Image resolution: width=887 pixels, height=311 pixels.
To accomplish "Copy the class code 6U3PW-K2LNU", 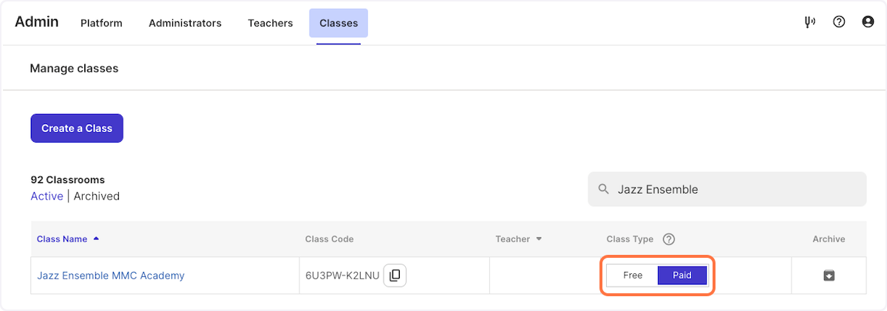I will 395,276.
